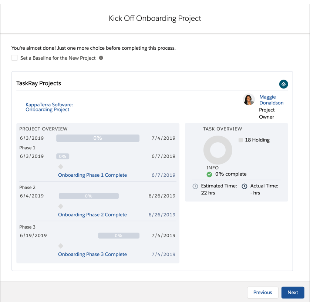
Task: Open Onboarding Phase 1 Complete milestone
Action: 92,175
